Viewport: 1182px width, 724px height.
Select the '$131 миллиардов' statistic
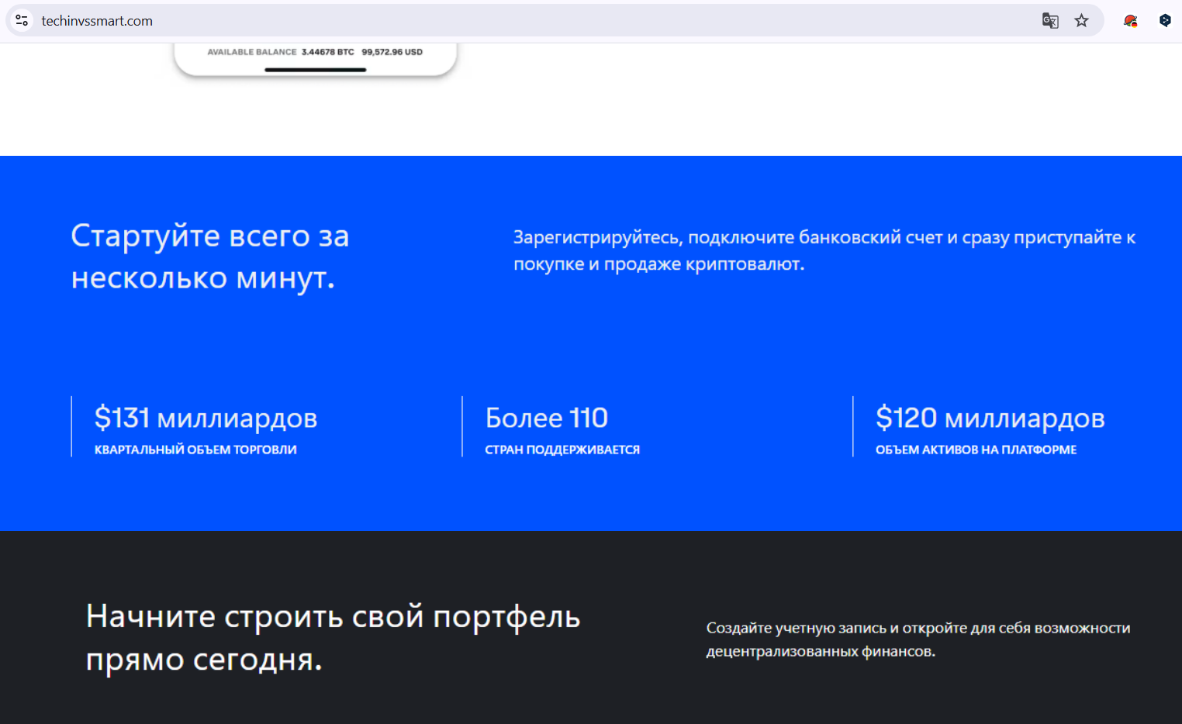pyautogui.click(x=206, y=418)
